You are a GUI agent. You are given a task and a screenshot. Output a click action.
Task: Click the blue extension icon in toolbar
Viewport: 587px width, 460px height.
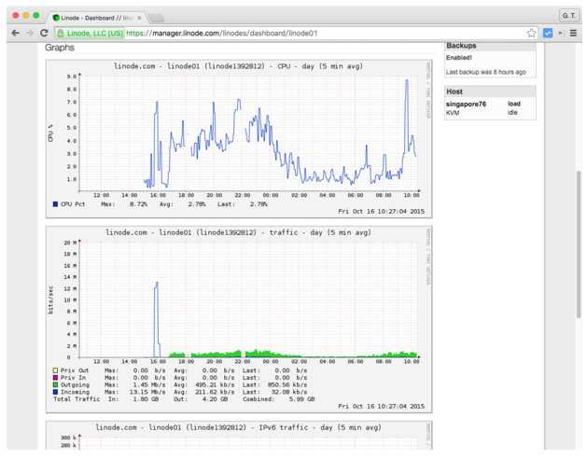[x=548, y=33]
